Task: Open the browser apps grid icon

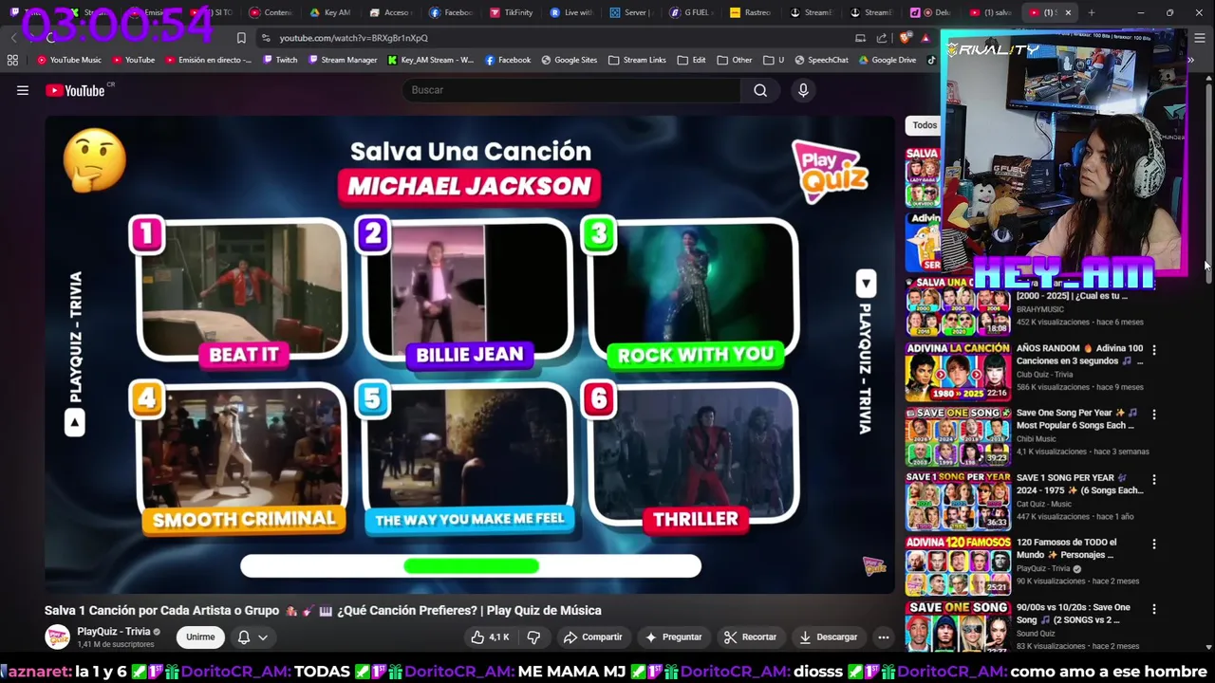Action: point(12,60)
